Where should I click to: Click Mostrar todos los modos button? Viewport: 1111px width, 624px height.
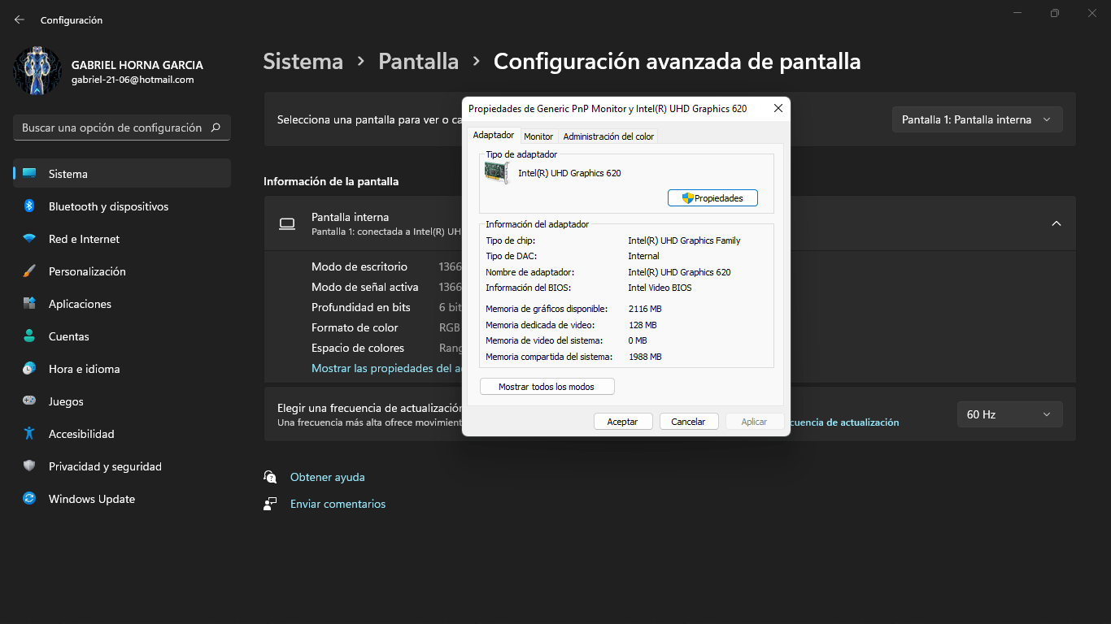[547, 387]
